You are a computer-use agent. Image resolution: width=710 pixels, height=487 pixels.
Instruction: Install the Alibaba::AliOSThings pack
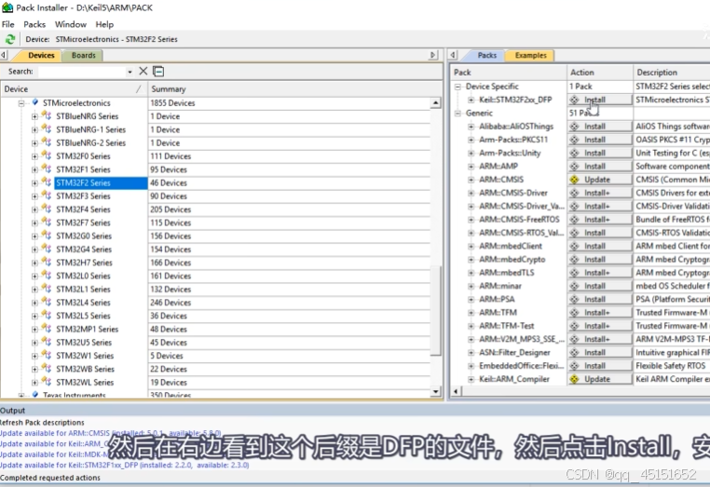click(x=600, y=127)
